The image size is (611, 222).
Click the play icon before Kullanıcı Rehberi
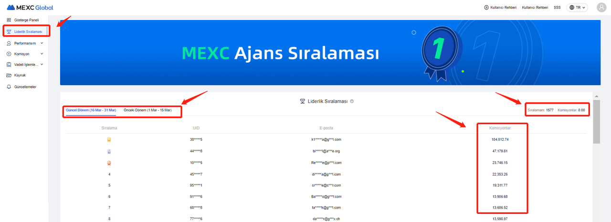click(x=486, y=8)
